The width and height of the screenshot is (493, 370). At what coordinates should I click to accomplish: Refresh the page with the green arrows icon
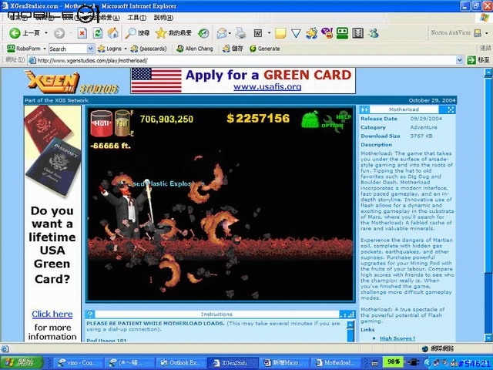point(98,33)
